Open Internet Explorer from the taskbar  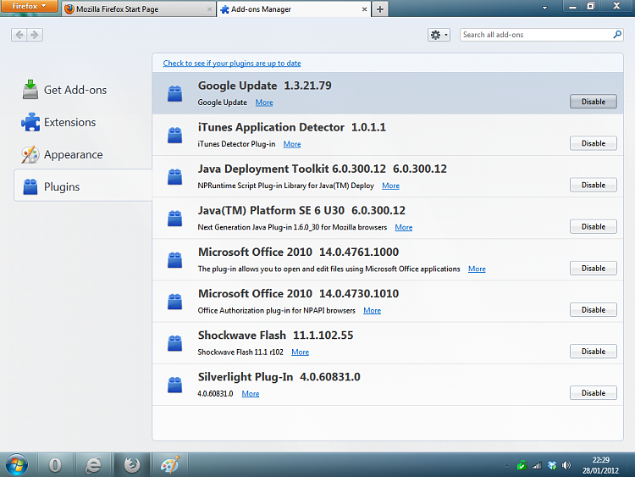tap(93, 465)
